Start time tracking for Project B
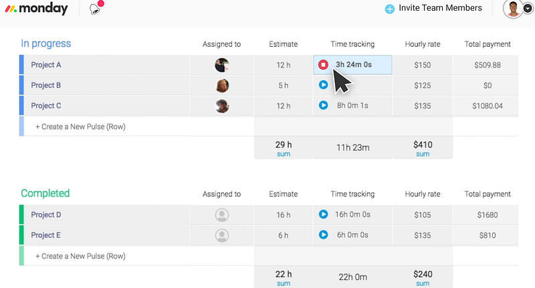The image size is (535, 288). coord(324,85)
